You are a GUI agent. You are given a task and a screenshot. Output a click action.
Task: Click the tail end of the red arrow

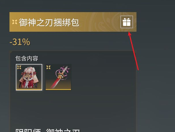coord(138,69)
